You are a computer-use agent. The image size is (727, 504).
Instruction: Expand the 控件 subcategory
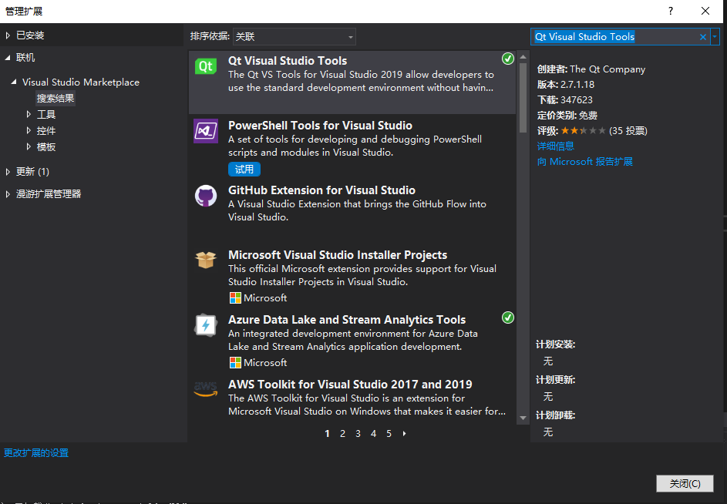coord(29,130)
